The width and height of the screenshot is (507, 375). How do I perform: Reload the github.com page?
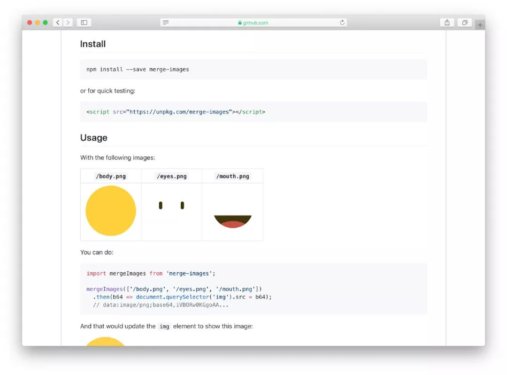pyautogui.click(x=342, y=23)
